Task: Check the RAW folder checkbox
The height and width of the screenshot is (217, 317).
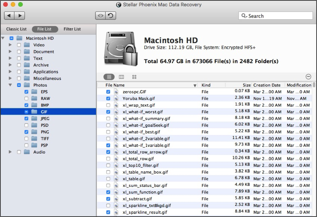Action: coord(26,99)
